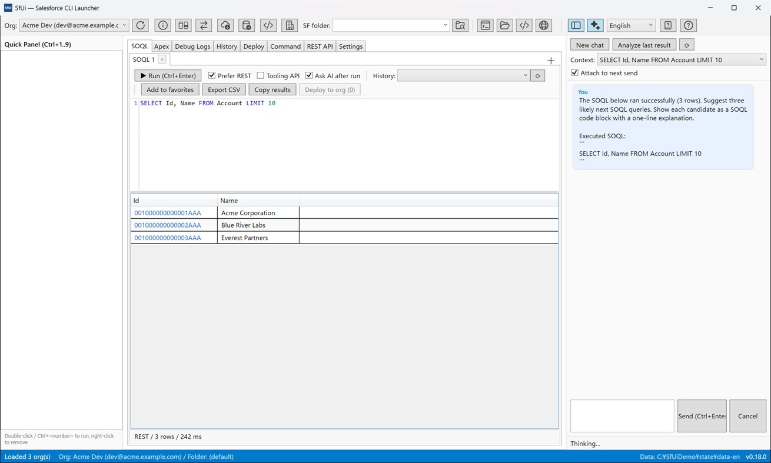Image resolution: width=771 pixels, height=463 pixels.
Task: Expand the query History dropdown
Action: point(463,76)
